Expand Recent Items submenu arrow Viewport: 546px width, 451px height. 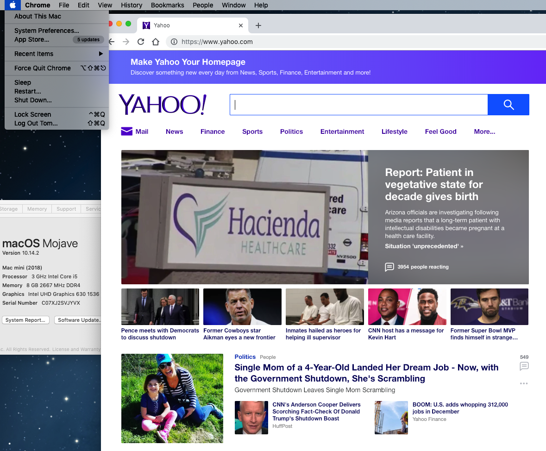click(x=100, y=54)
